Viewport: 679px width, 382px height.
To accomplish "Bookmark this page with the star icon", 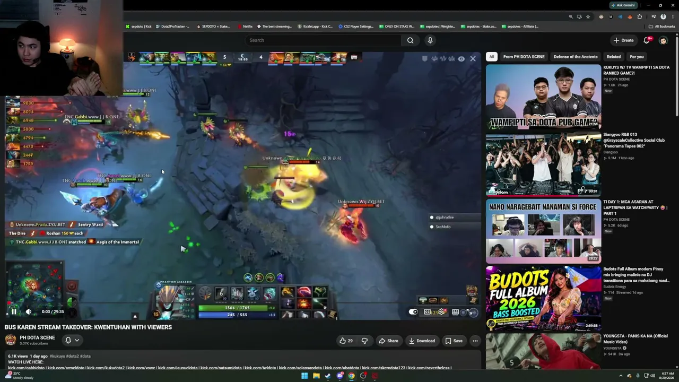I will [x=588, y=16].
